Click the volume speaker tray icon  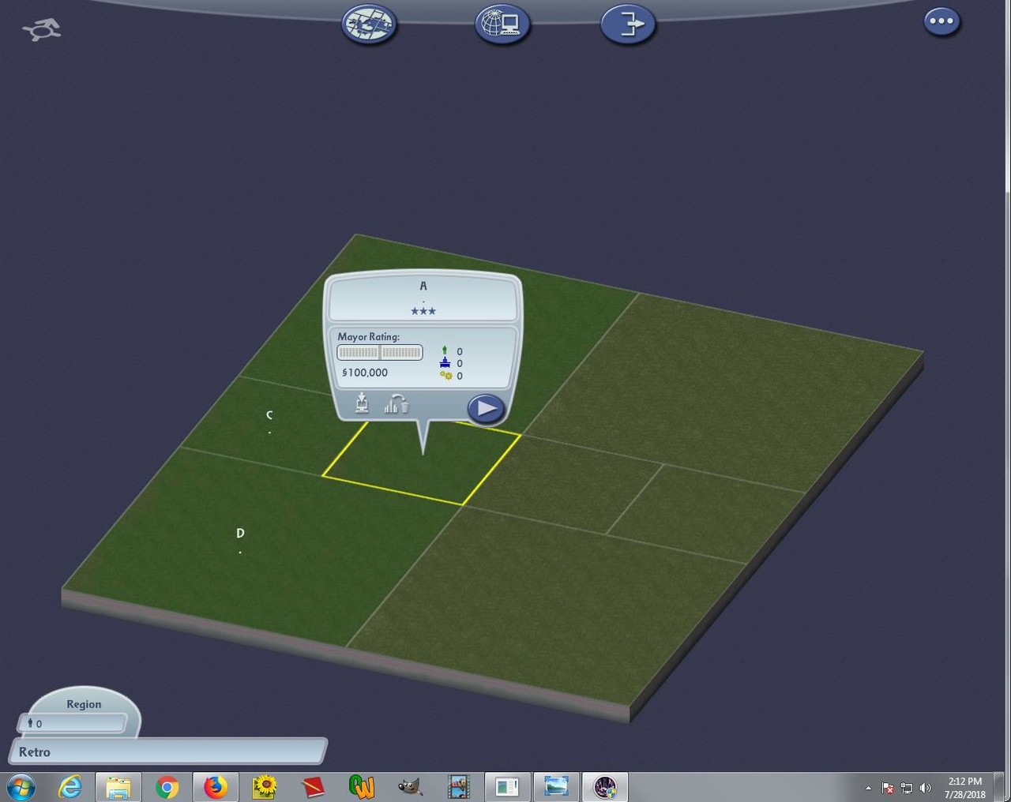click(925, 788)
